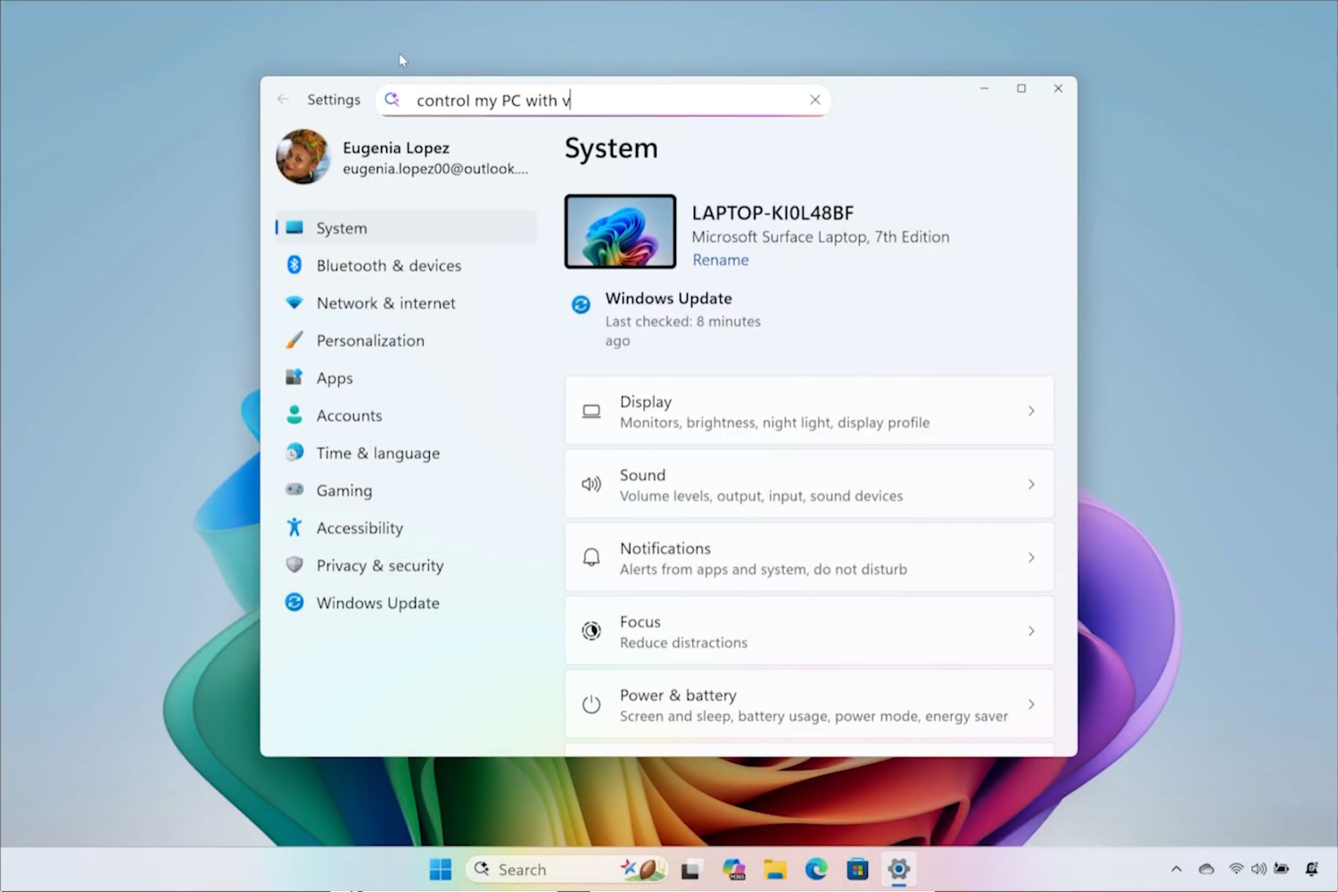Open Notifications via the bell icon

[591, 557]
